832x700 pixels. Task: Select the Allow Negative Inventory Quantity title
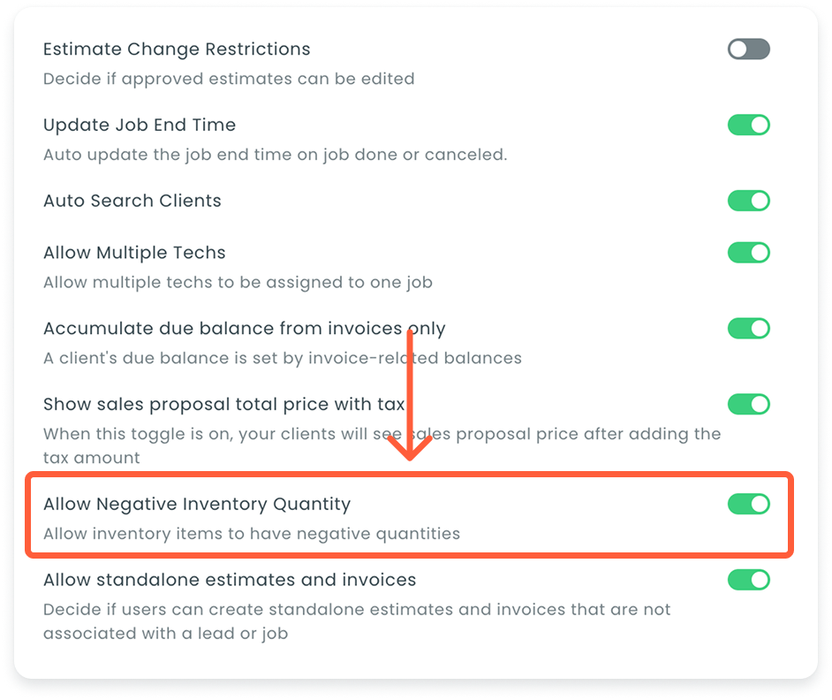197,504
